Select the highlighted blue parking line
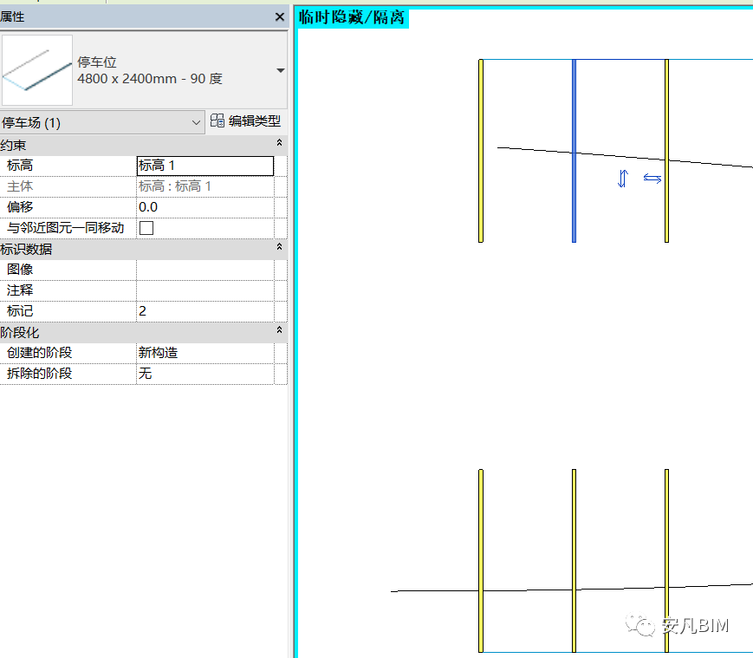 [574, 151]
